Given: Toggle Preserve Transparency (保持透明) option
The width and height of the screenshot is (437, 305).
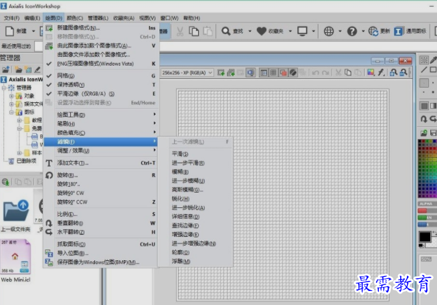Looking at the screenshot, I should point(100,85).
